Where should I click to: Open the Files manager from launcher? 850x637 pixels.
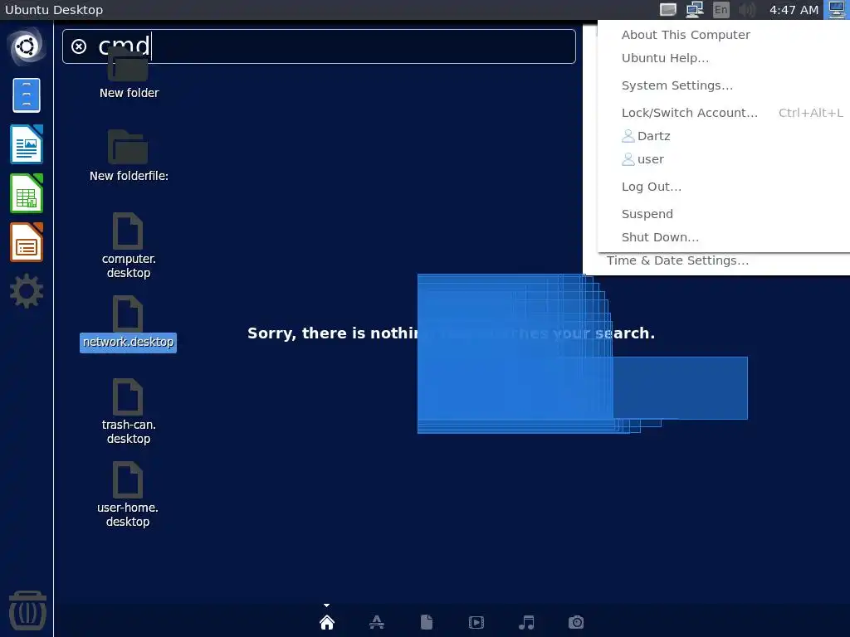pos(26,95)
